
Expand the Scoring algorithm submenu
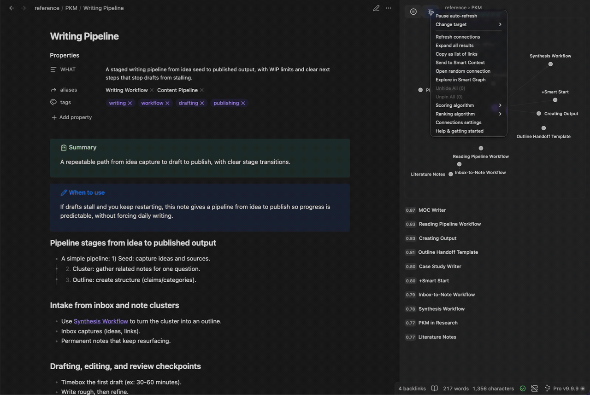pos(468,105)
